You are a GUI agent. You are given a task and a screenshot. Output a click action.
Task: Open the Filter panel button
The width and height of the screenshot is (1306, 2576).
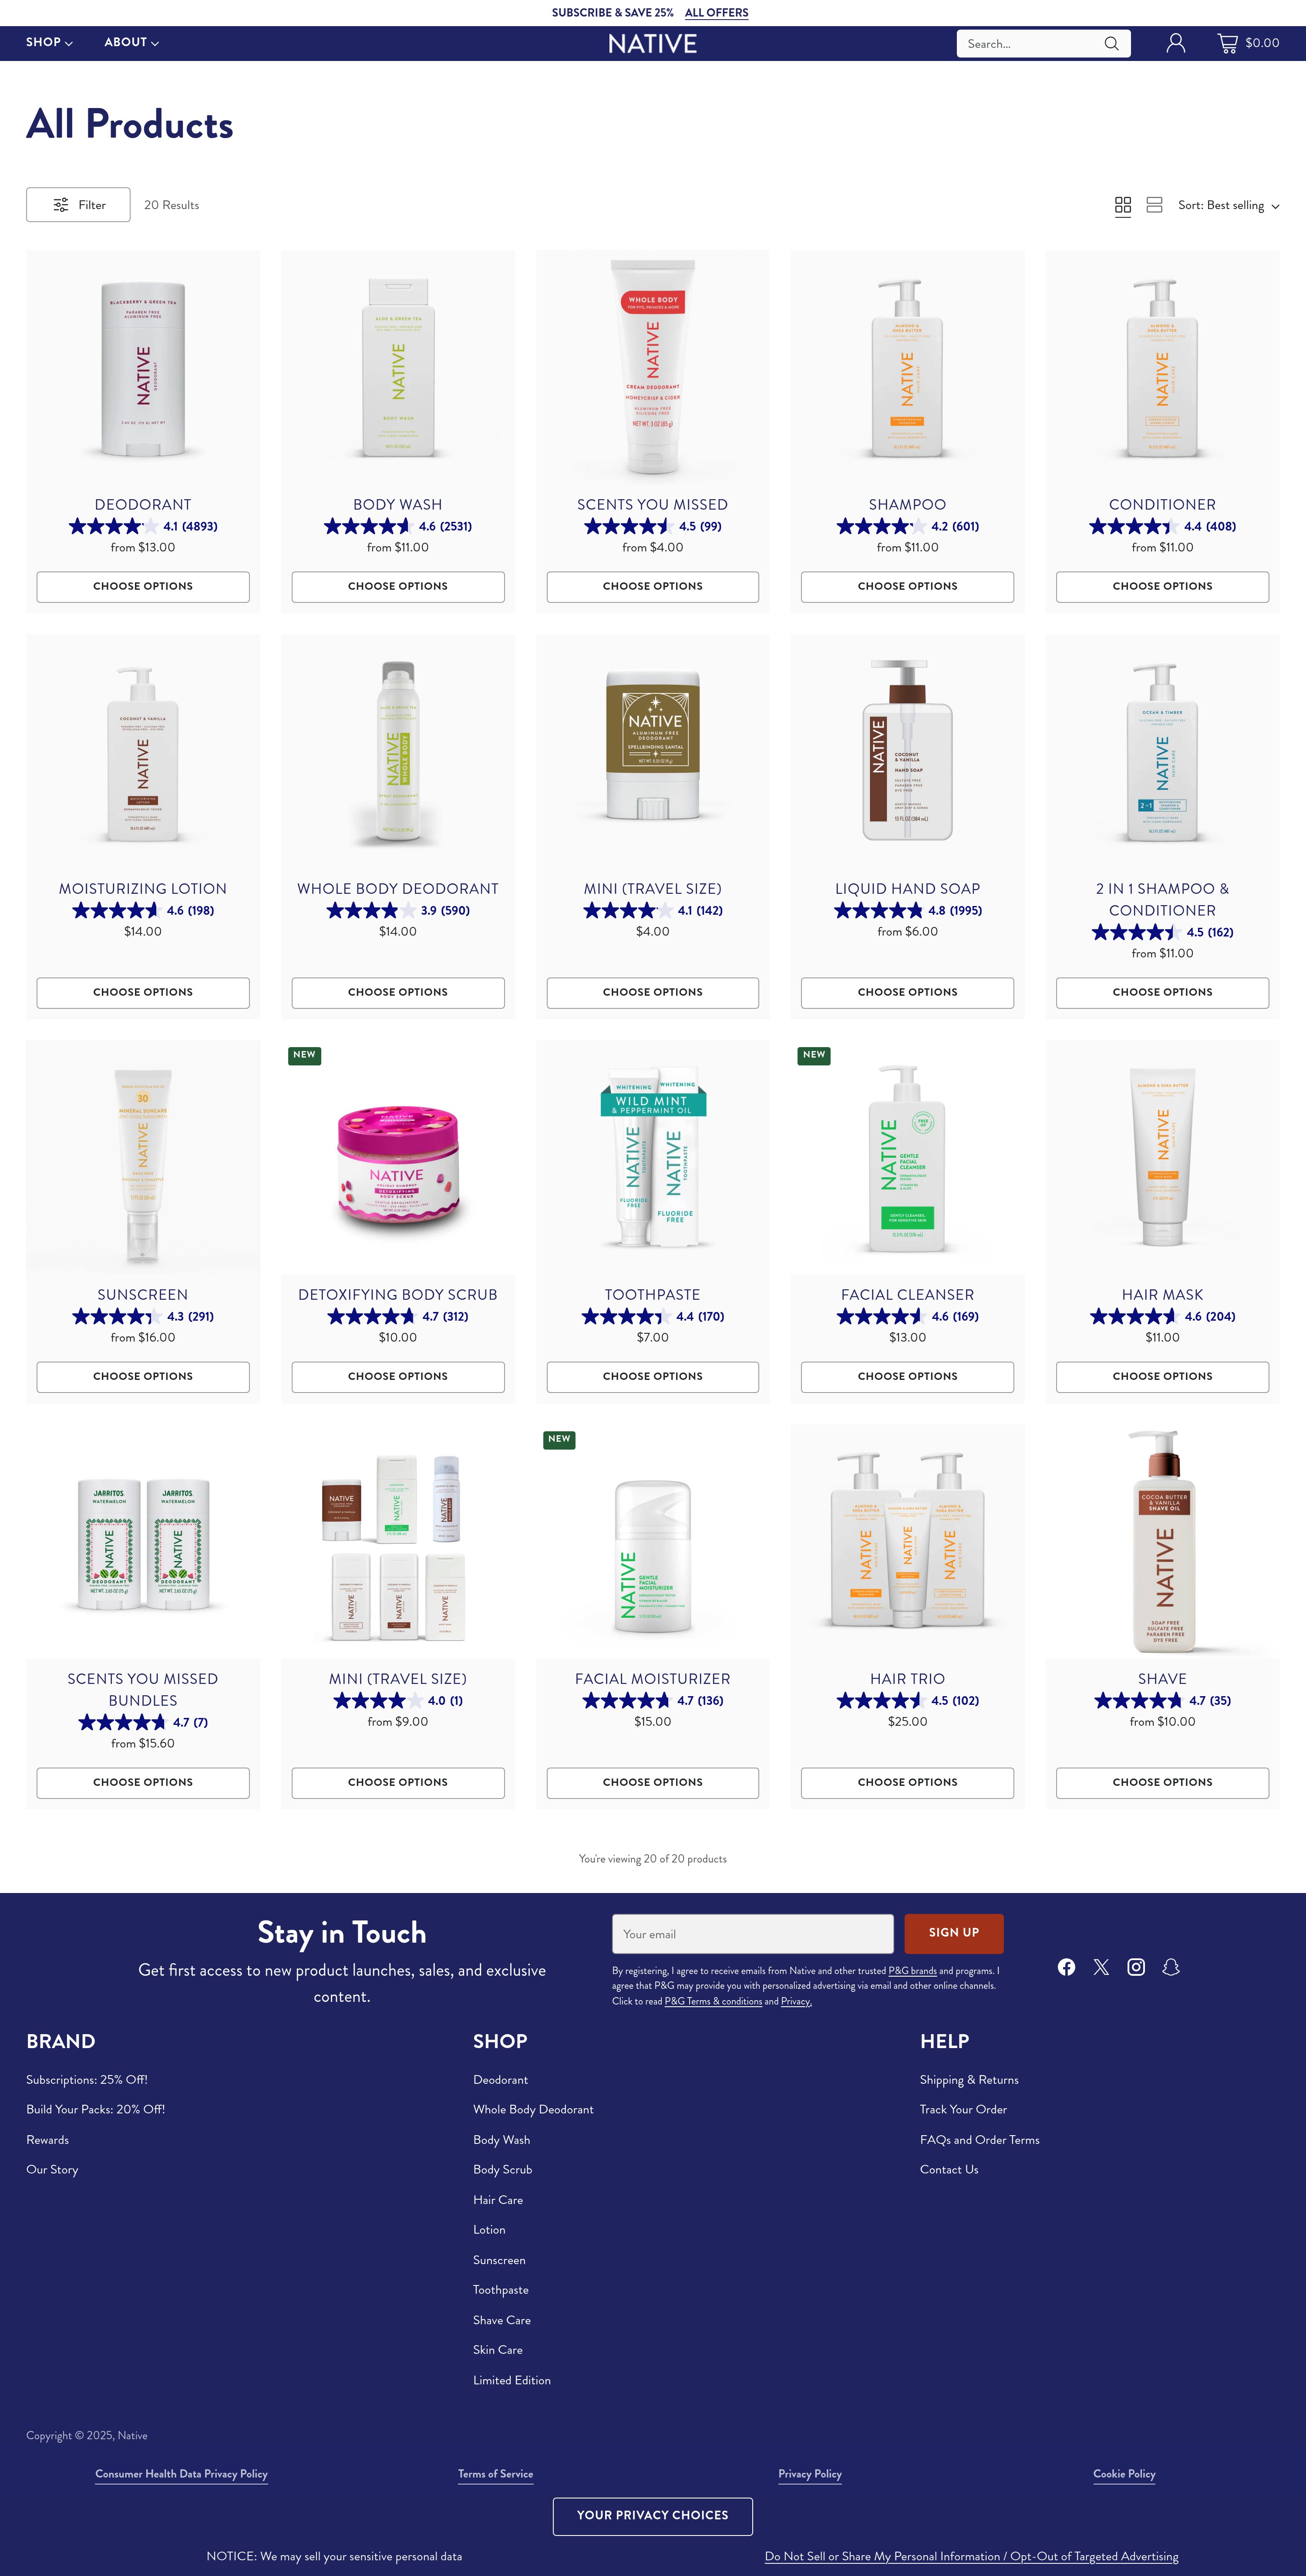[78, 205]
